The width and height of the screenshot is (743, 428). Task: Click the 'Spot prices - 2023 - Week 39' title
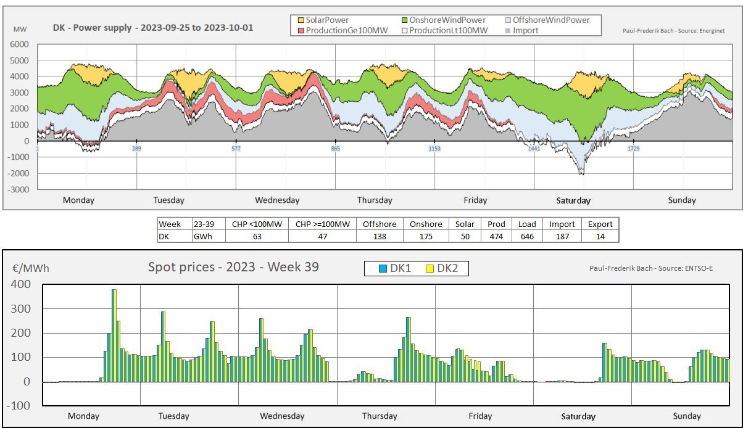pyautogui.click(x=233, y=267)
